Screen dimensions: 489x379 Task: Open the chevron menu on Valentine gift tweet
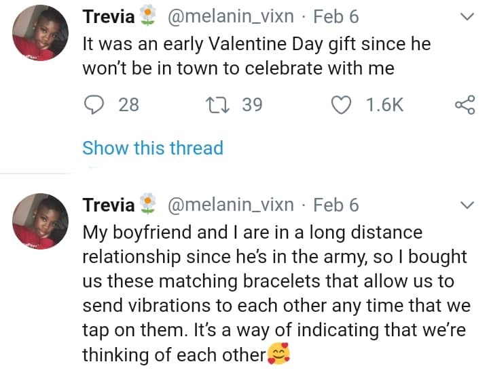click(x=467, y=16)
